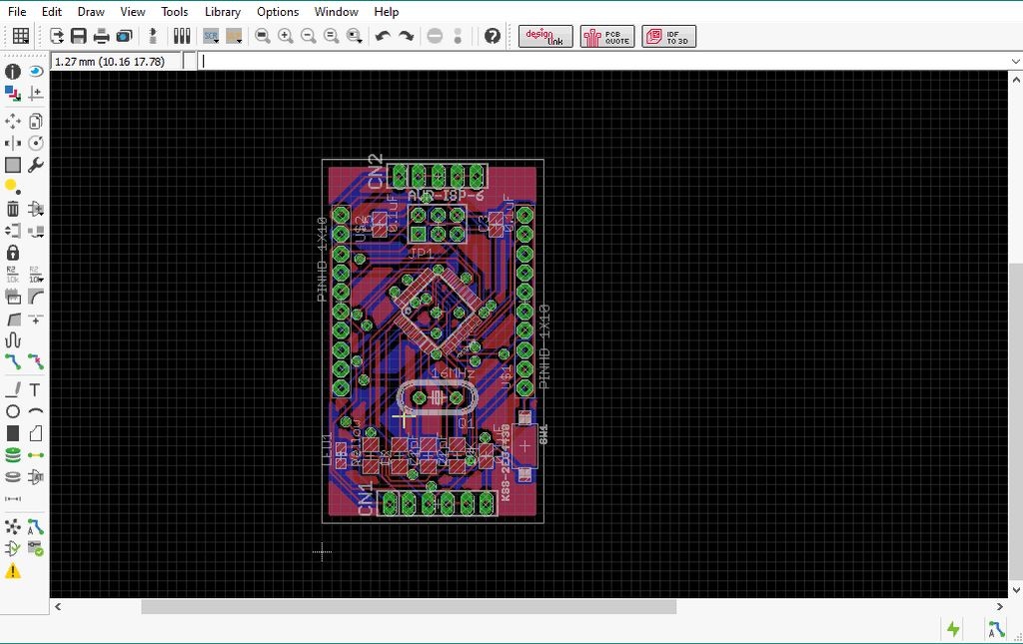This screenshot has width=1023, height=644.
Task: Select the Info tool
Action: click(12, 71)
